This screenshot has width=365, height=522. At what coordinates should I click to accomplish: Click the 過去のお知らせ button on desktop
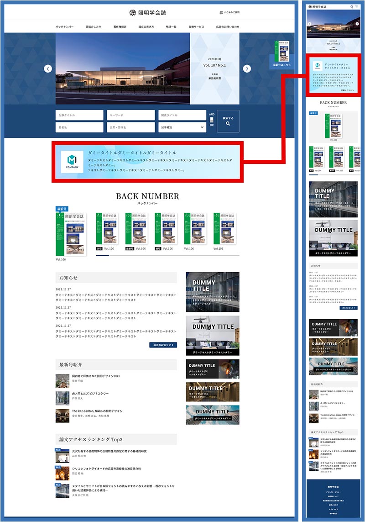(x=163, y=345)
